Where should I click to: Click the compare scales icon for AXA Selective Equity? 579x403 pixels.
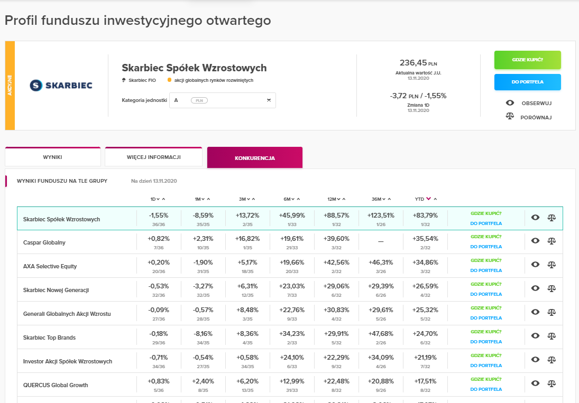[x=552, y=265]
